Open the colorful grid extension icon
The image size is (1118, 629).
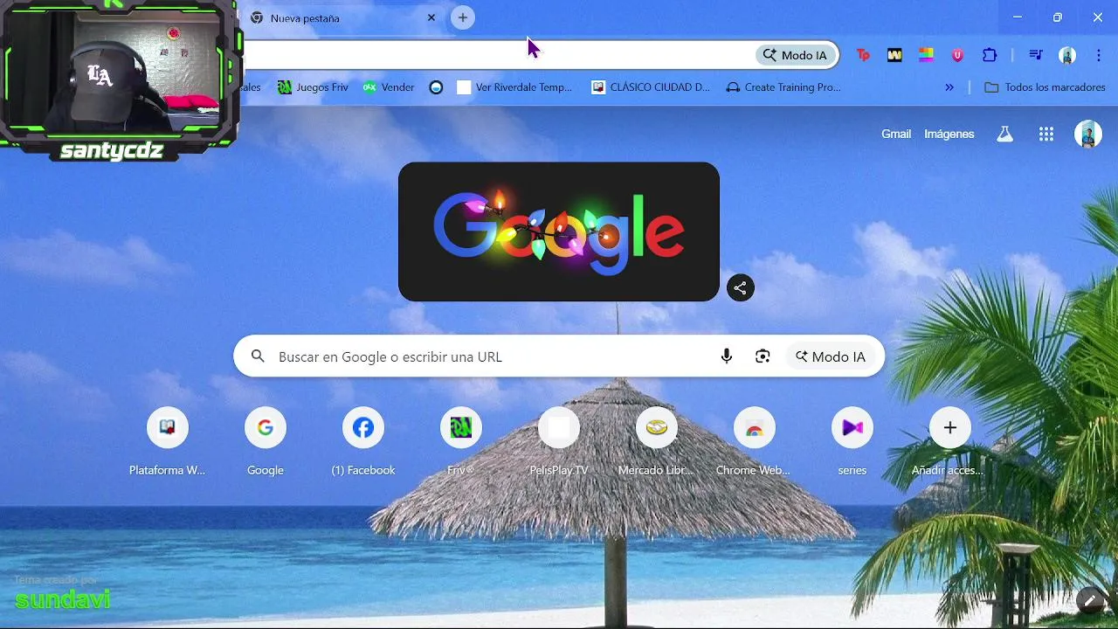[x=926, y=55]
